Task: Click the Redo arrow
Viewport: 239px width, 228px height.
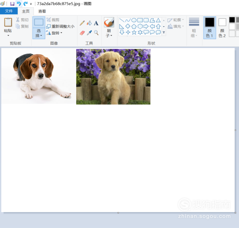Action: tap(26, 3)
